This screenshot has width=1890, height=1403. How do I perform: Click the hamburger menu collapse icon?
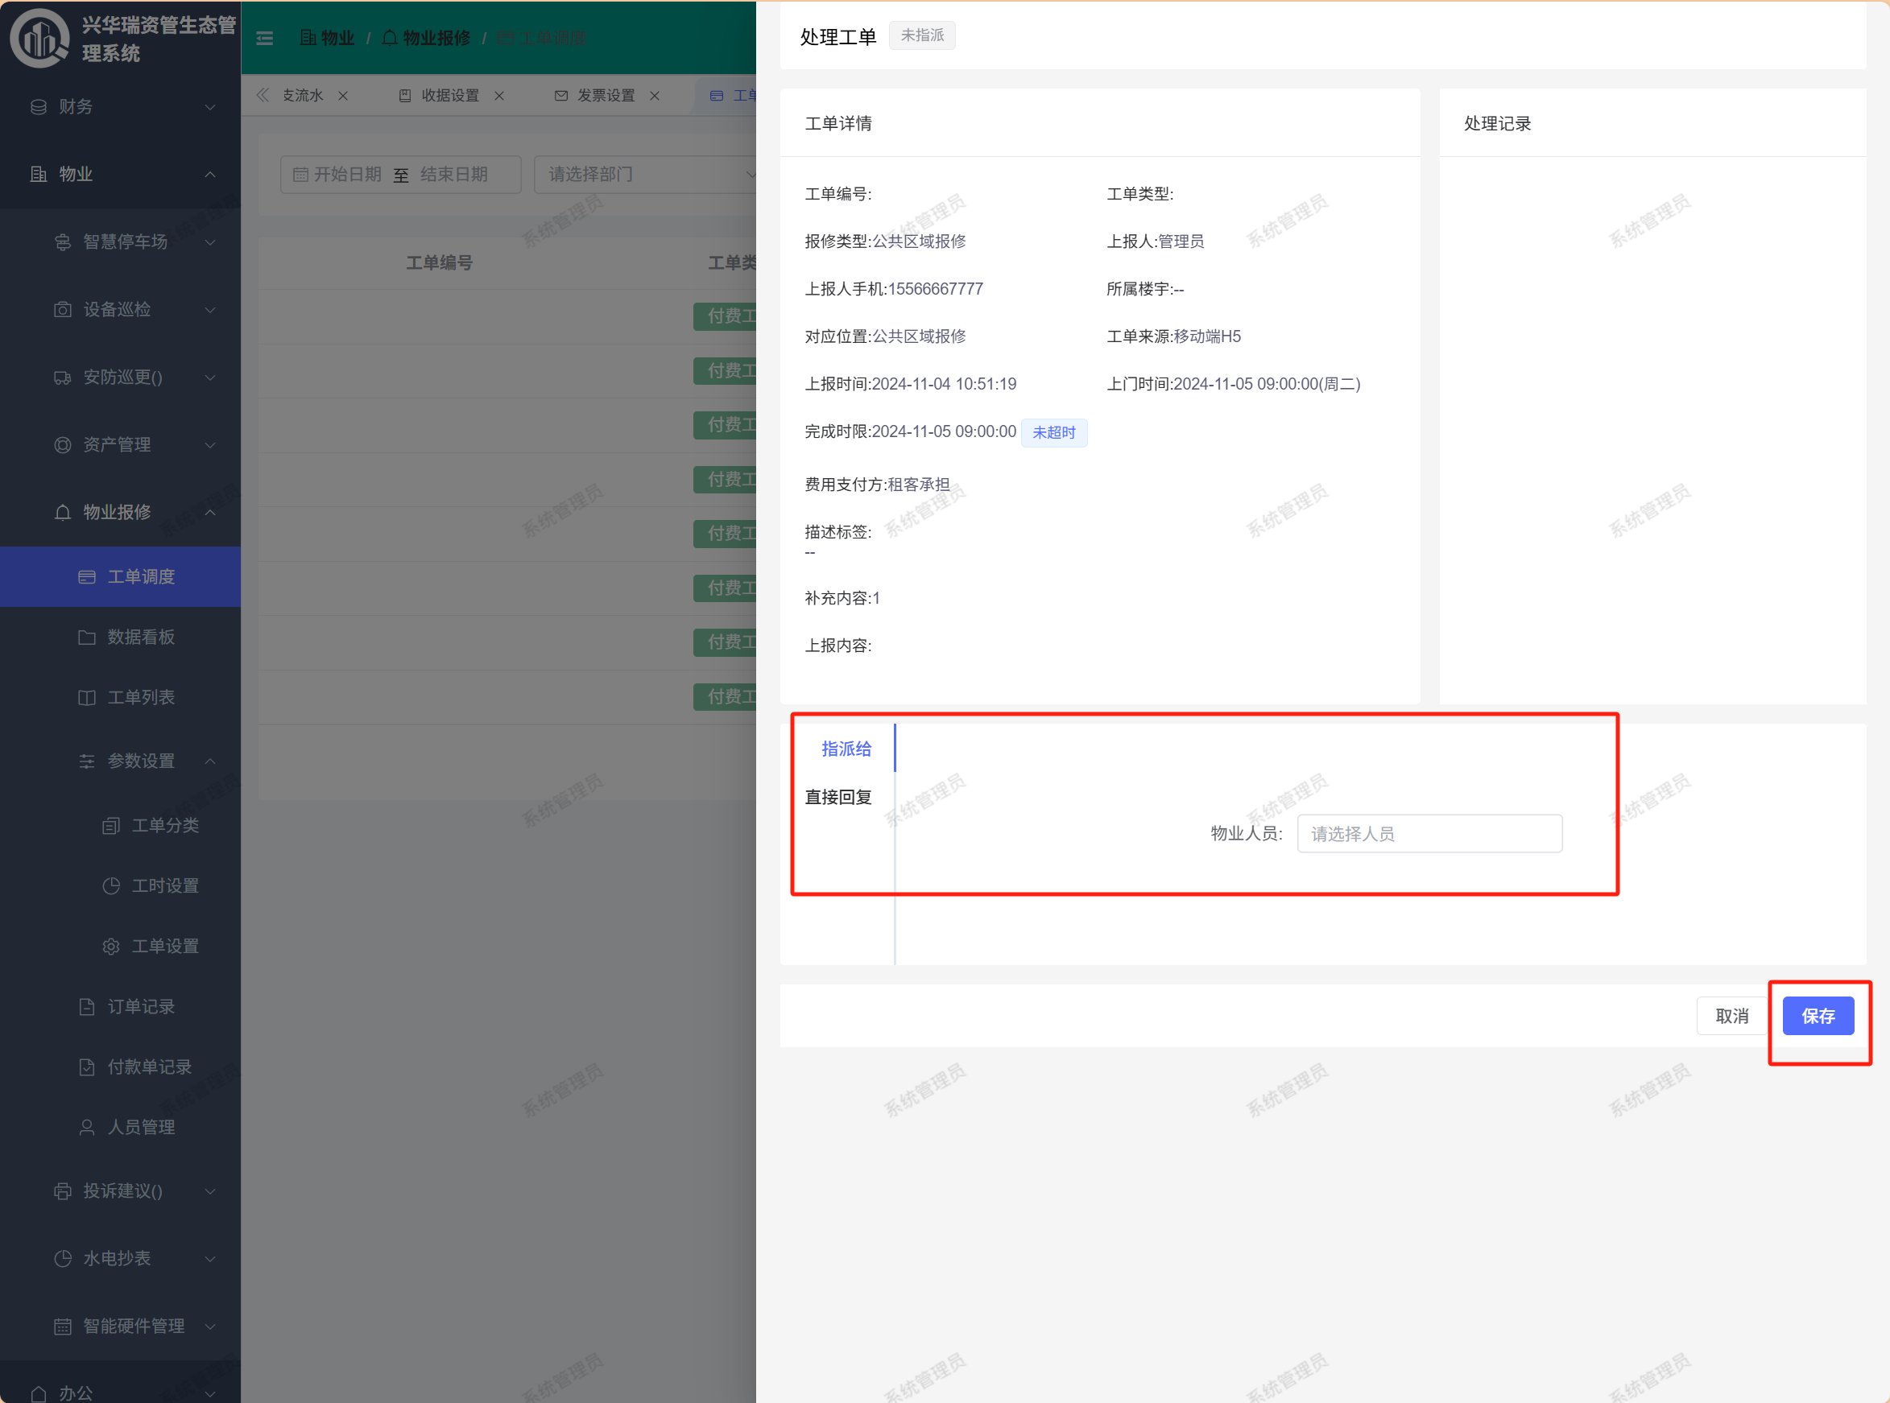tap(264, 38)
